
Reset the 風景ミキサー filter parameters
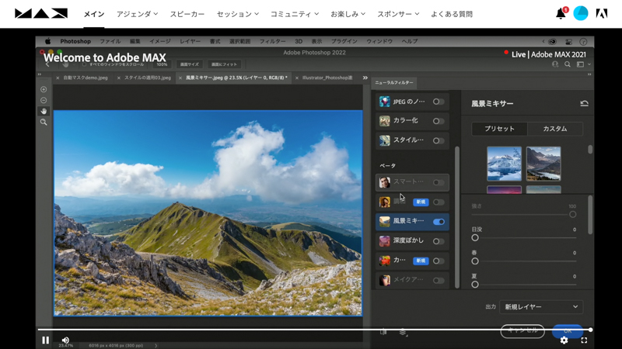coord(585,104)
